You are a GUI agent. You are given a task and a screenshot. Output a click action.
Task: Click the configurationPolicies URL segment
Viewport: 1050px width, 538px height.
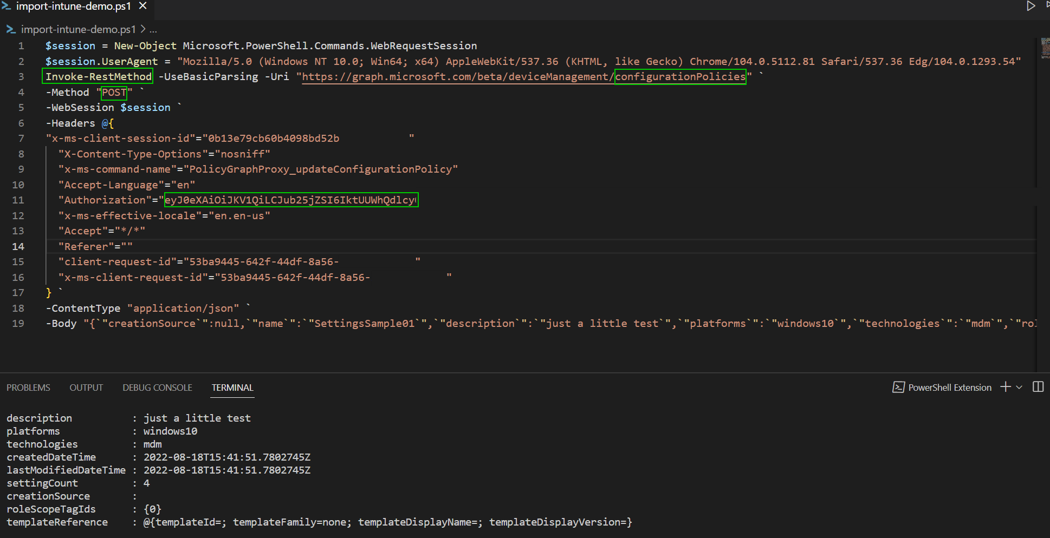680,77
